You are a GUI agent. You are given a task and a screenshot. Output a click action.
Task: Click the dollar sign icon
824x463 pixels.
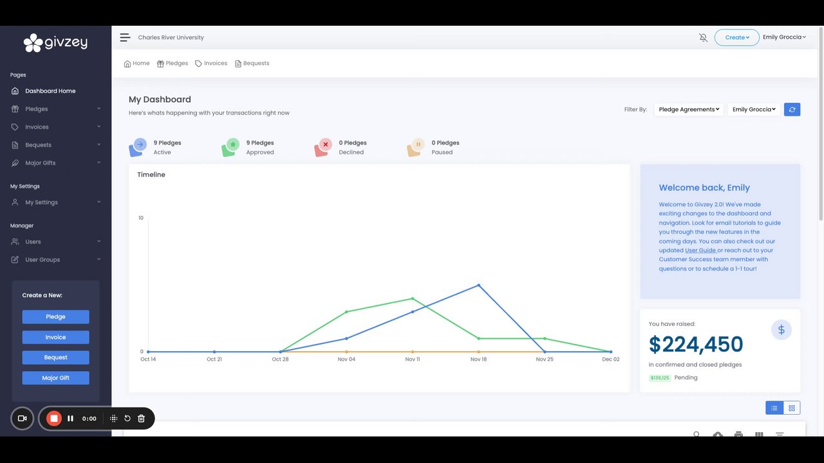tap(781, 330)
